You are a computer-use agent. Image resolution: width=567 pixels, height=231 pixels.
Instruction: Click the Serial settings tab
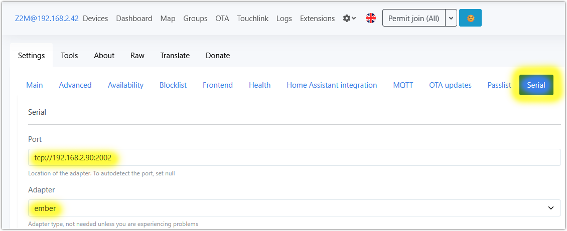(x=536, y=85)
